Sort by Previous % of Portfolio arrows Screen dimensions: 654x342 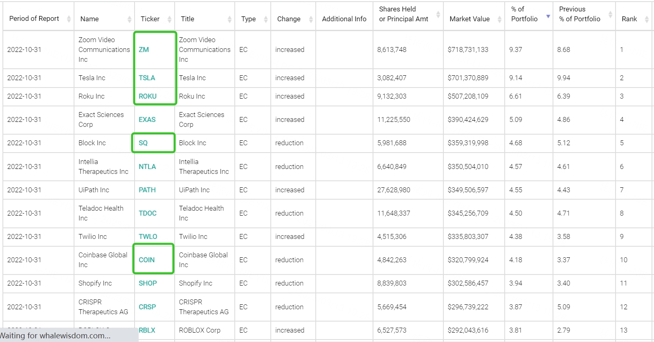(x=610, y=14)
